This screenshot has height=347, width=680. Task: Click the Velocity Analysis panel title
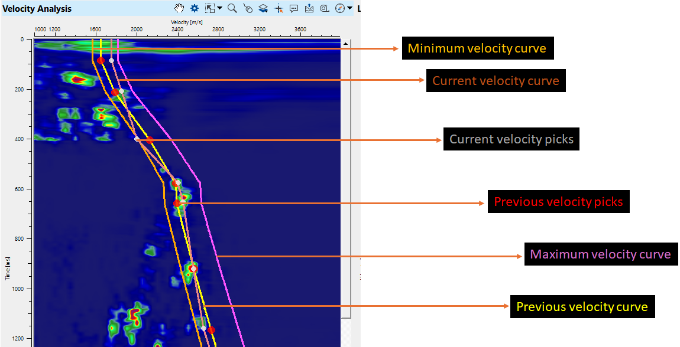click(x=37, y=9)
